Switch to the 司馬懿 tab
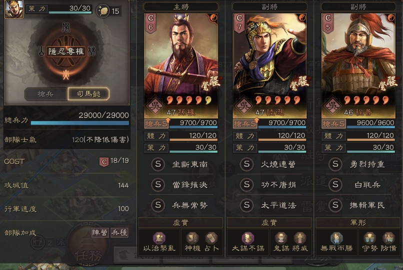This screenshot has width=403, height=270. (x=88, y=94)
